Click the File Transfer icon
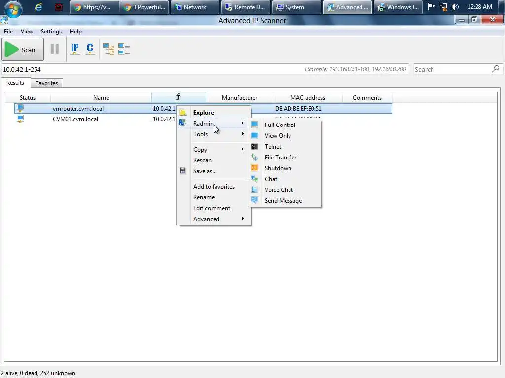The image size is (505, 378). 254,157
